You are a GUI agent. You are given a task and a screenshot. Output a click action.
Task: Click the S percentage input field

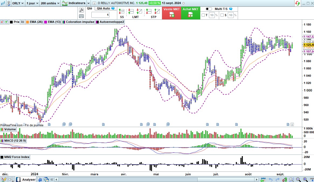tap(231, 15)
